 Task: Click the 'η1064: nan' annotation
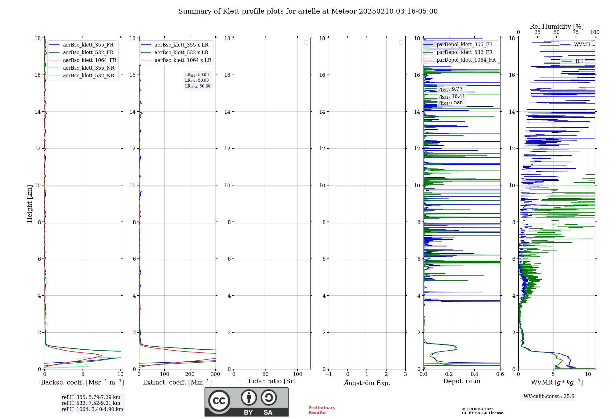[451, 103]
